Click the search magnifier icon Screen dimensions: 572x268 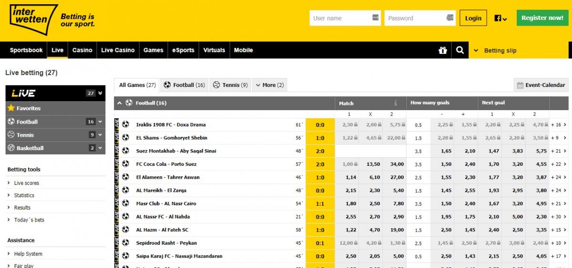point(460,50)
